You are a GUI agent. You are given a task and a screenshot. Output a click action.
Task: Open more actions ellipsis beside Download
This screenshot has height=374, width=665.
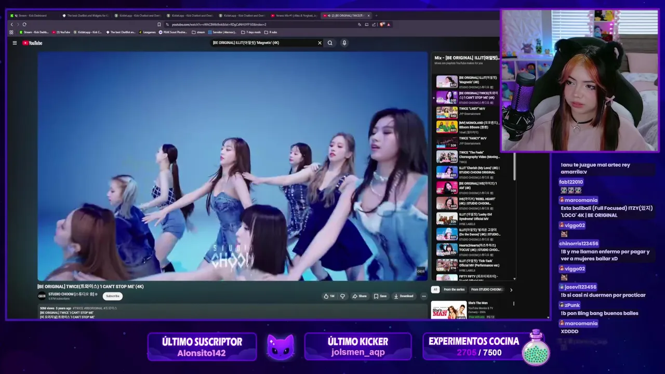[x=424, y=296]
